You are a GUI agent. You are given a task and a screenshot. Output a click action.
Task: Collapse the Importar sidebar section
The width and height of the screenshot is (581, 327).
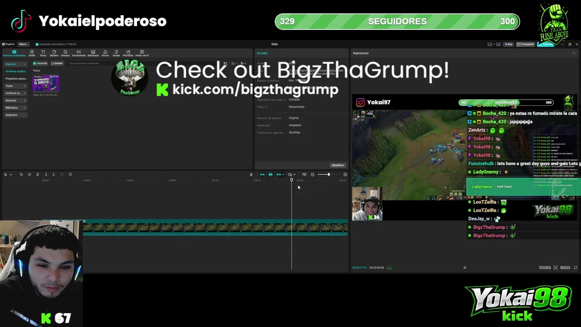pos(15,64)
